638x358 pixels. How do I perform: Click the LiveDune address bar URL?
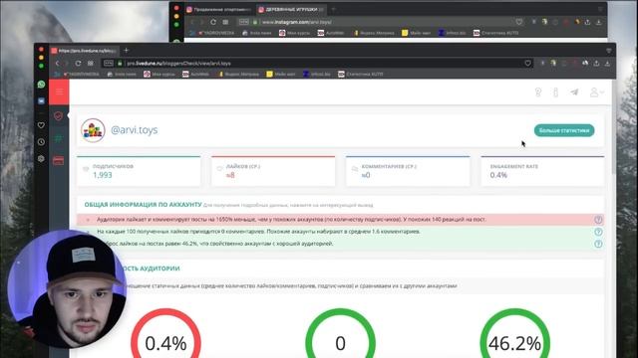(178, 64)
